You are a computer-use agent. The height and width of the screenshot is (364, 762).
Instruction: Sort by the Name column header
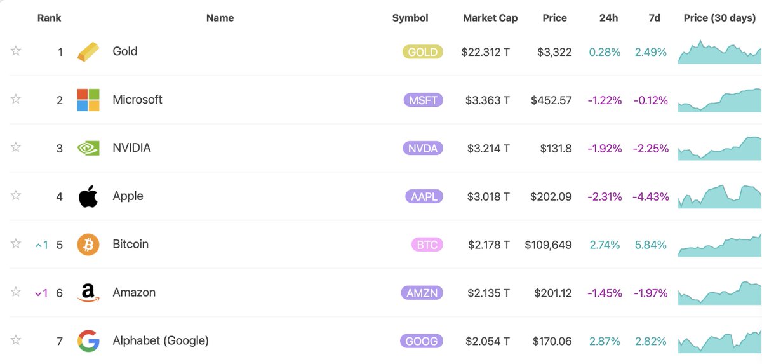coord(220,18)
